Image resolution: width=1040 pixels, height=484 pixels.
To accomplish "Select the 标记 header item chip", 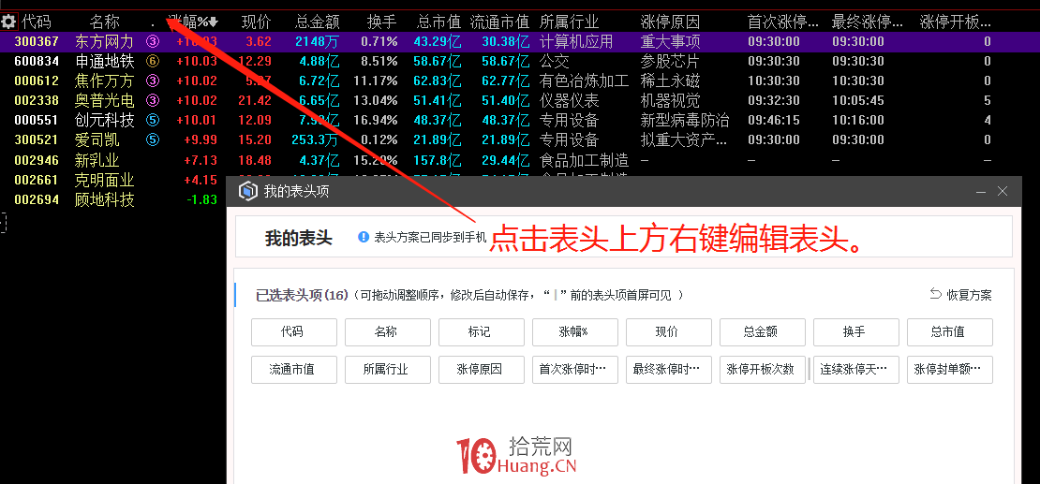I will (482, 332).
